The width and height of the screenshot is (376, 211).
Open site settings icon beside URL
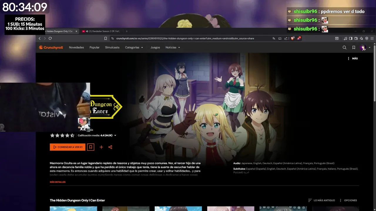coord(113,38)
